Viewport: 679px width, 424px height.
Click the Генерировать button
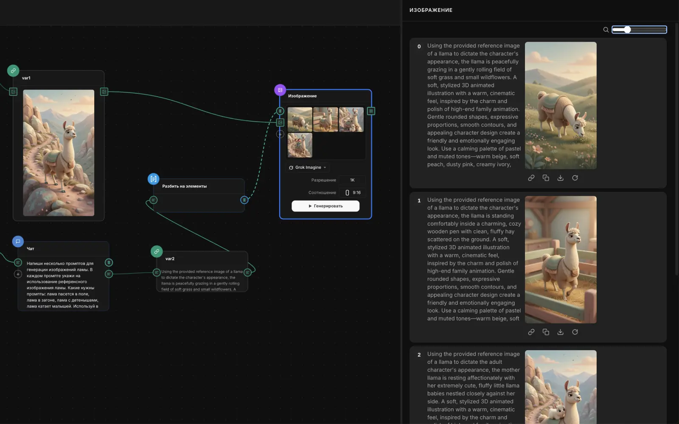coord(325,206)
